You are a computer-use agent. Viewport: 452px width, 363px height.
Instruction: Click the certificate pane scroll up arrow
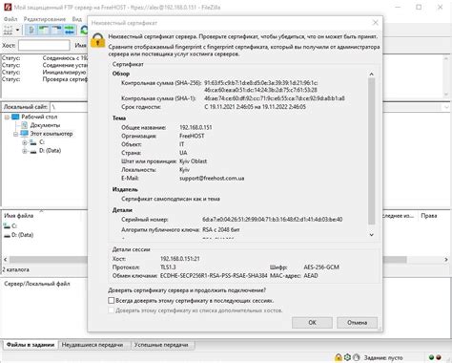point(371,75)
